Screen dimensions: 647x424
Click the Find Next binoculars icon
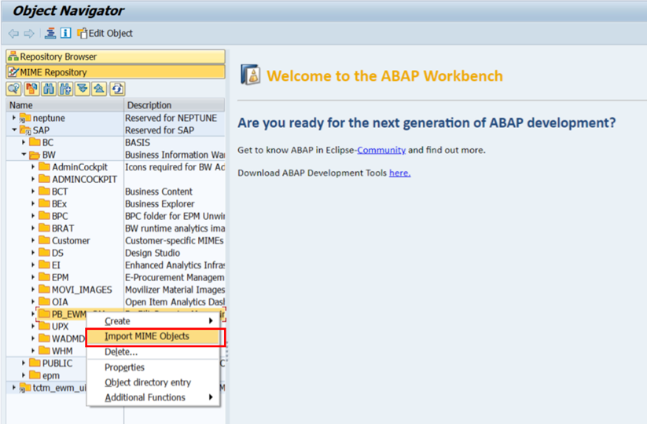[65, 89]
